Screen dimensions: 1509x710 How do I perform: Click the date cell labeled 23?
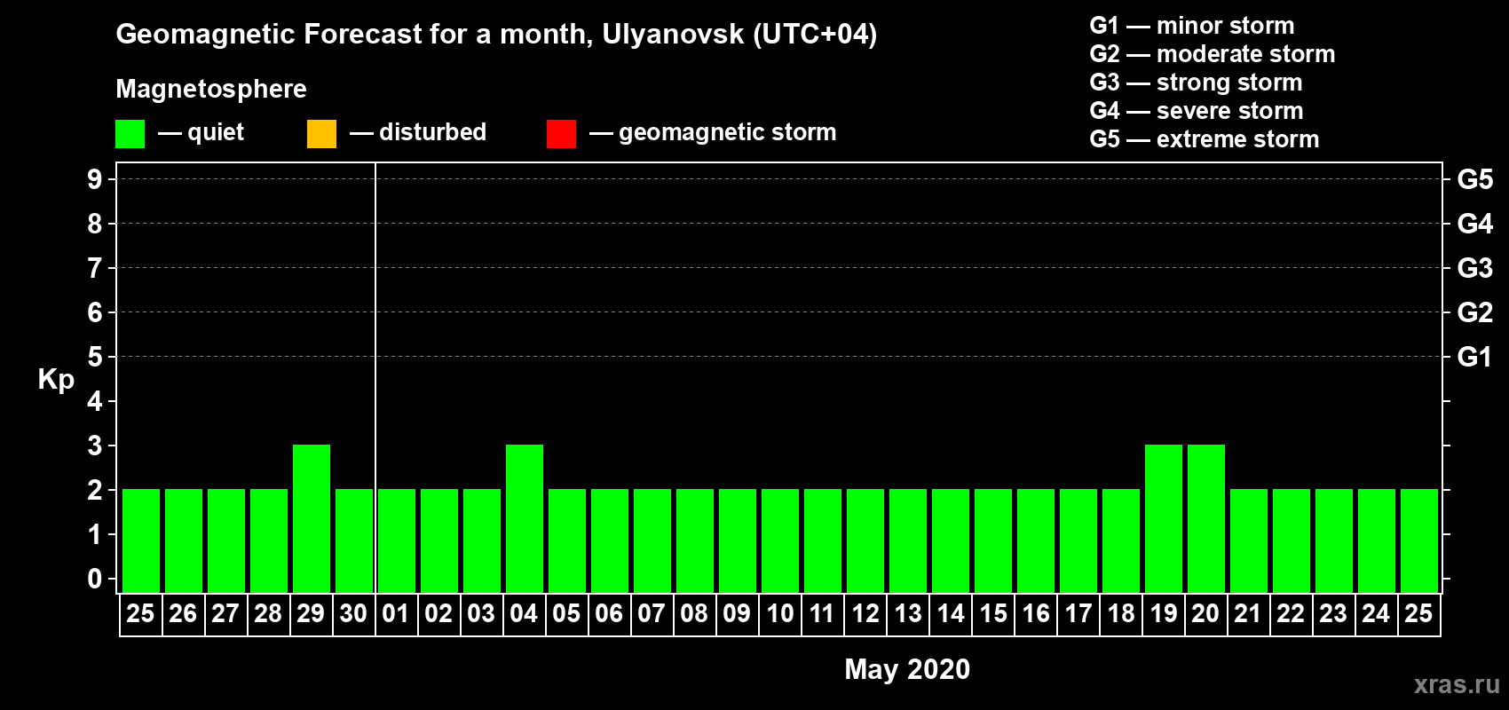coord(1334,614)
